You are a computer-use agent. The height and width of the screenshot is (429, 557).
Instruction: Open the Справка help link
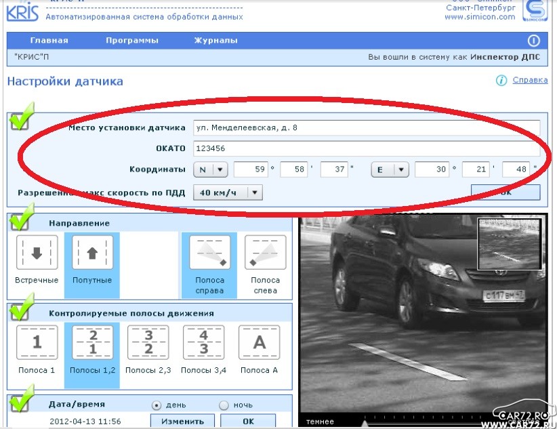[x=530, y=80]
